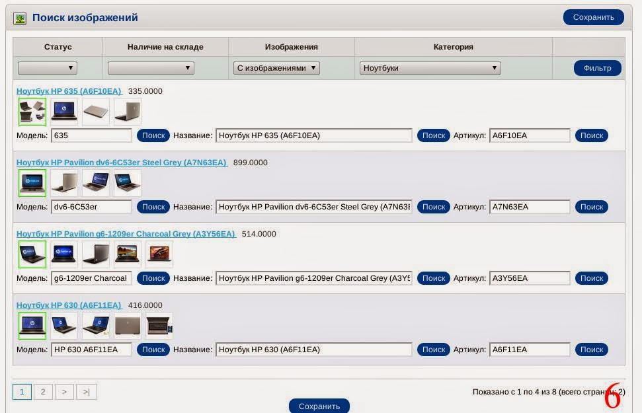Click Название field for Pavilion dv6-6C53er

314,207
